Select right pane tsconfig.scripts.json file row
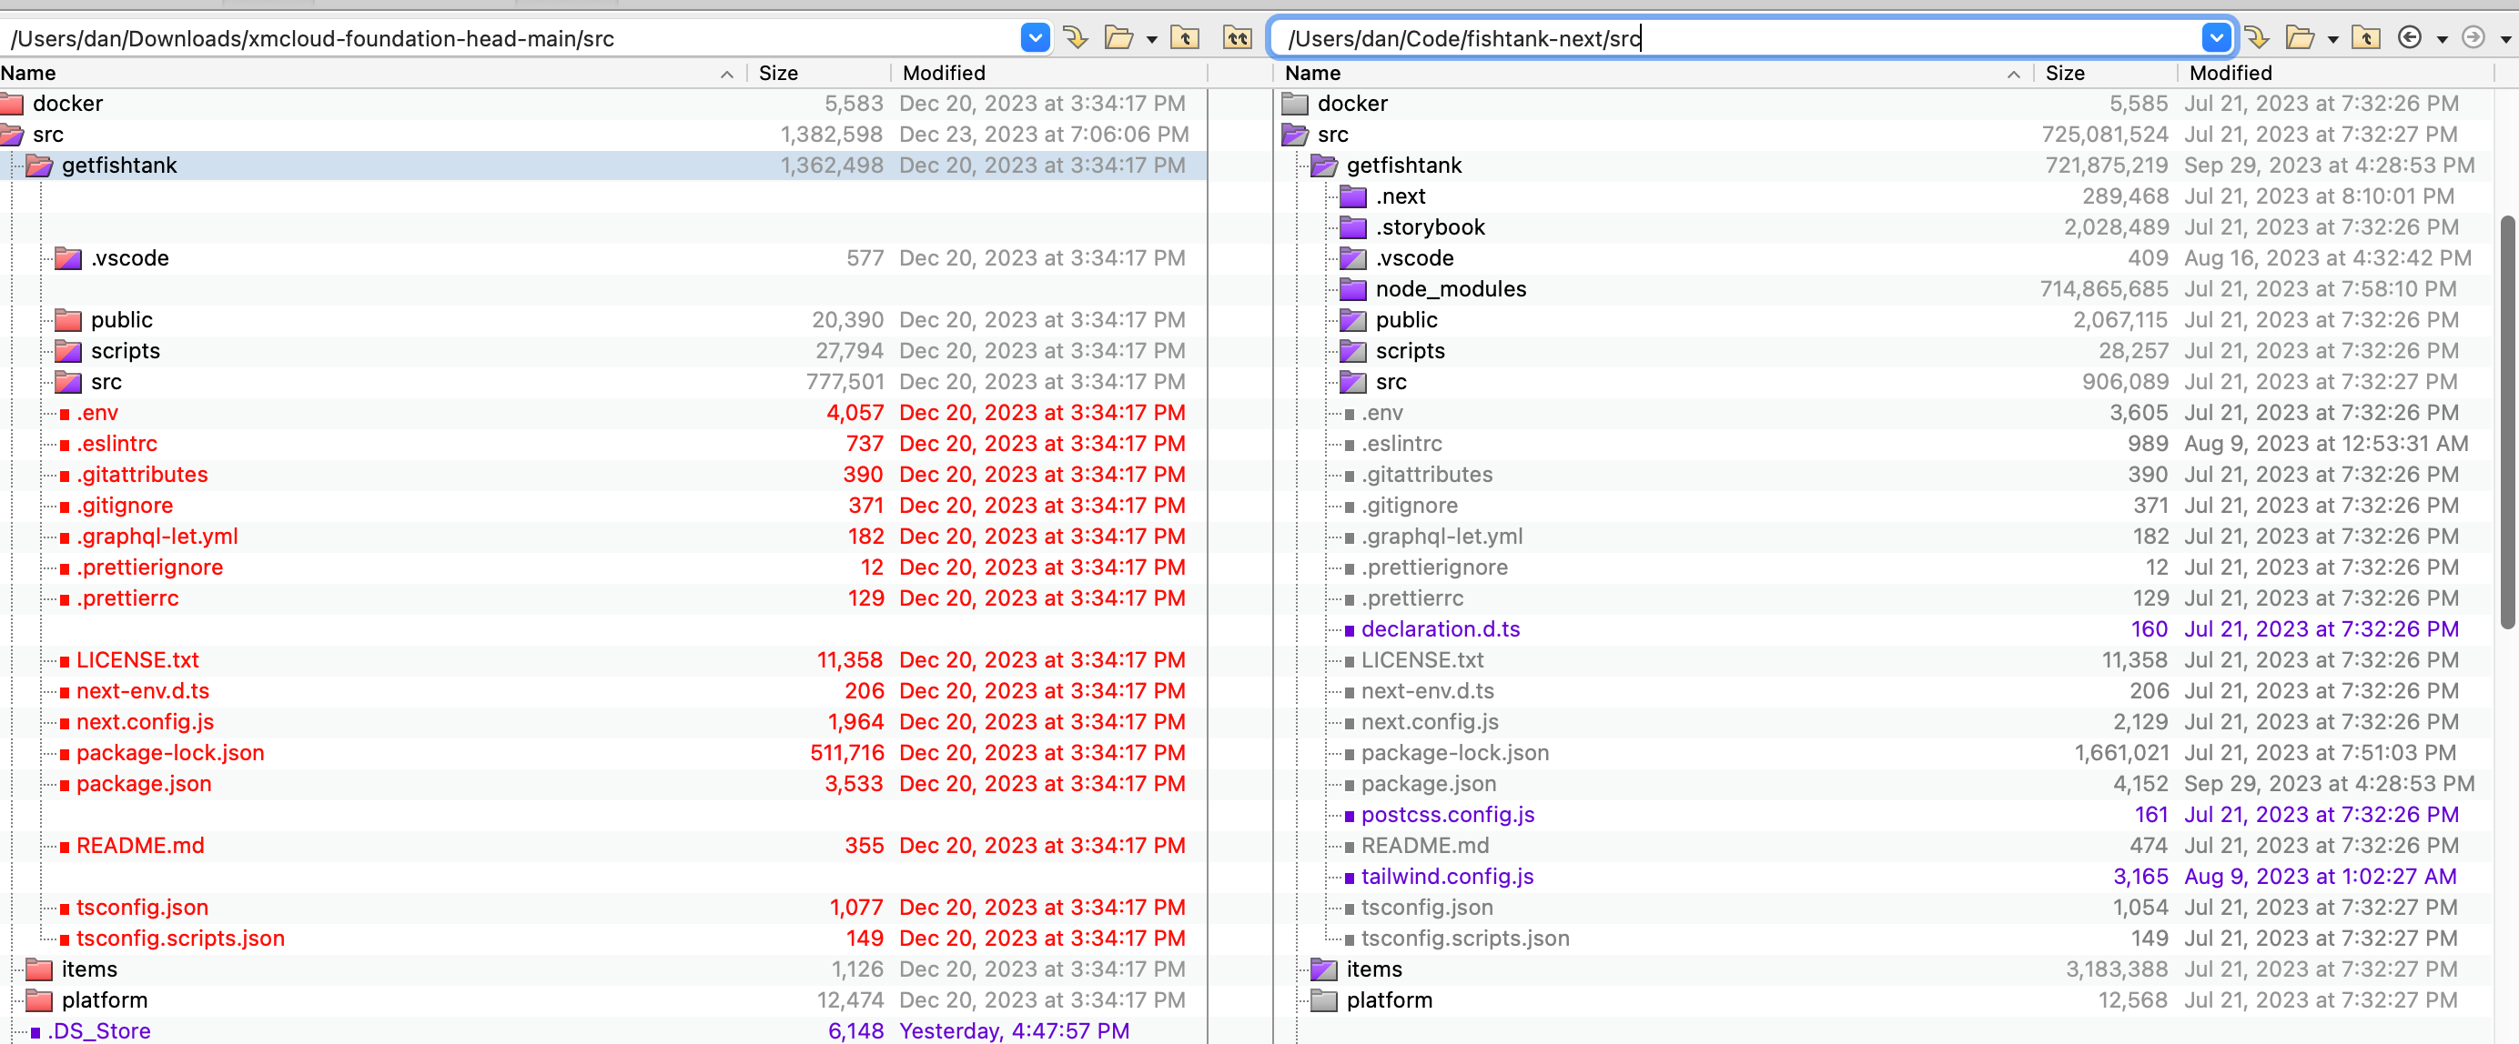Viewport: 2519px width, 1044px height. 1886,939
